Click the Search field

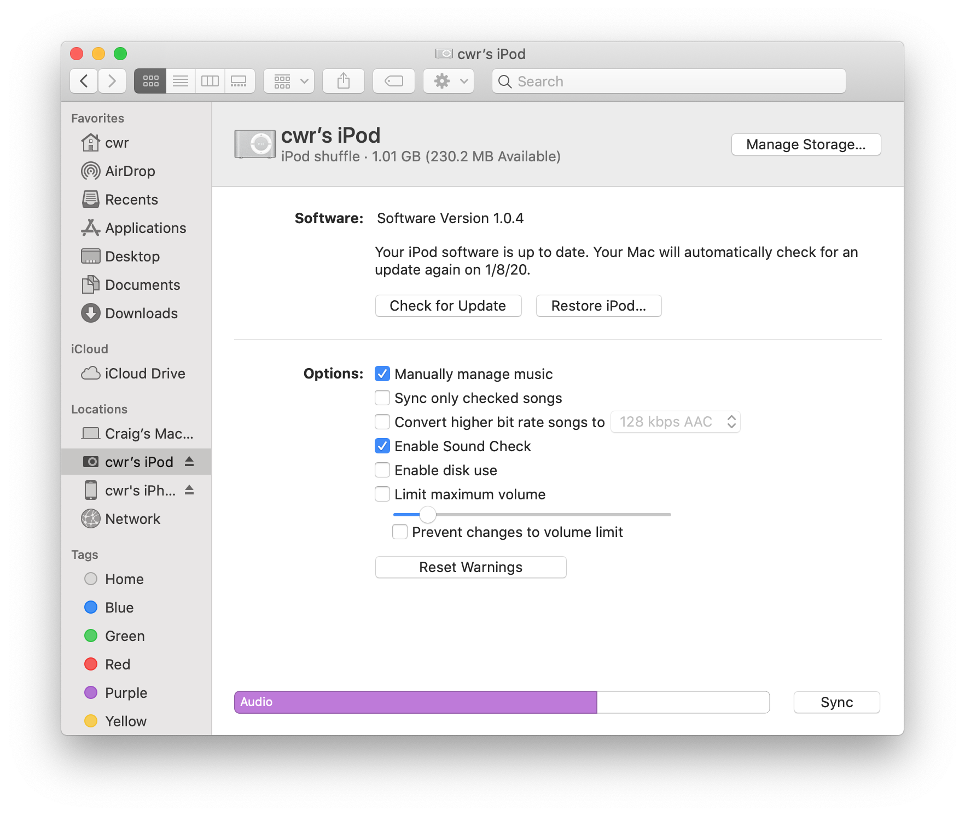point(668,81)
